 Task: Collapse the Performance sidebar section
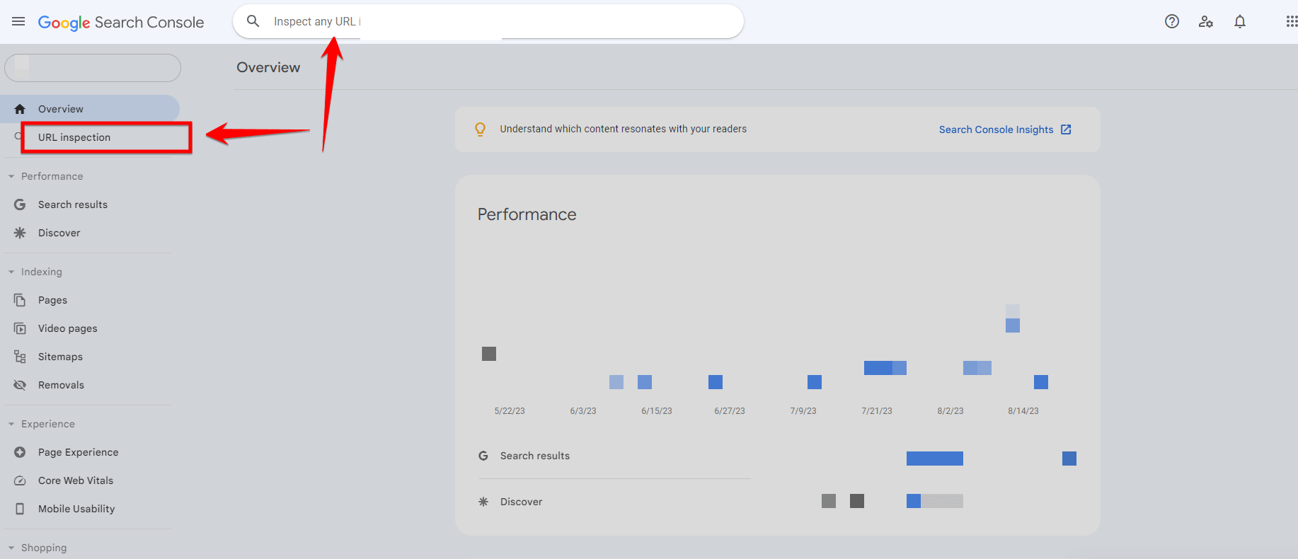[x=11, y=176]
